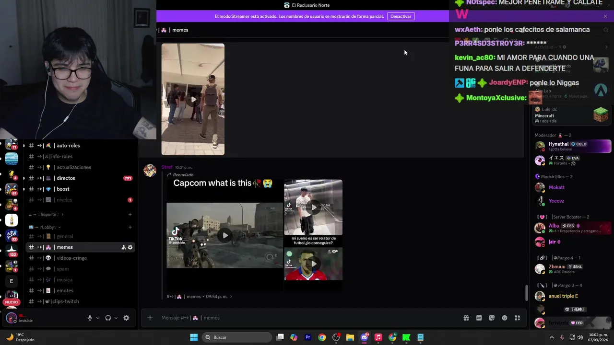The width and height of the screenshot is (614, 345).
Task: Open the GIF picker
Action: click(479, 318)
